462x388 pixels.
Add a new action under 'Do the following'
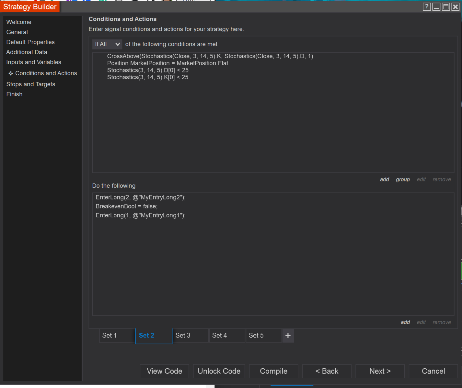(x=405, y=322)
